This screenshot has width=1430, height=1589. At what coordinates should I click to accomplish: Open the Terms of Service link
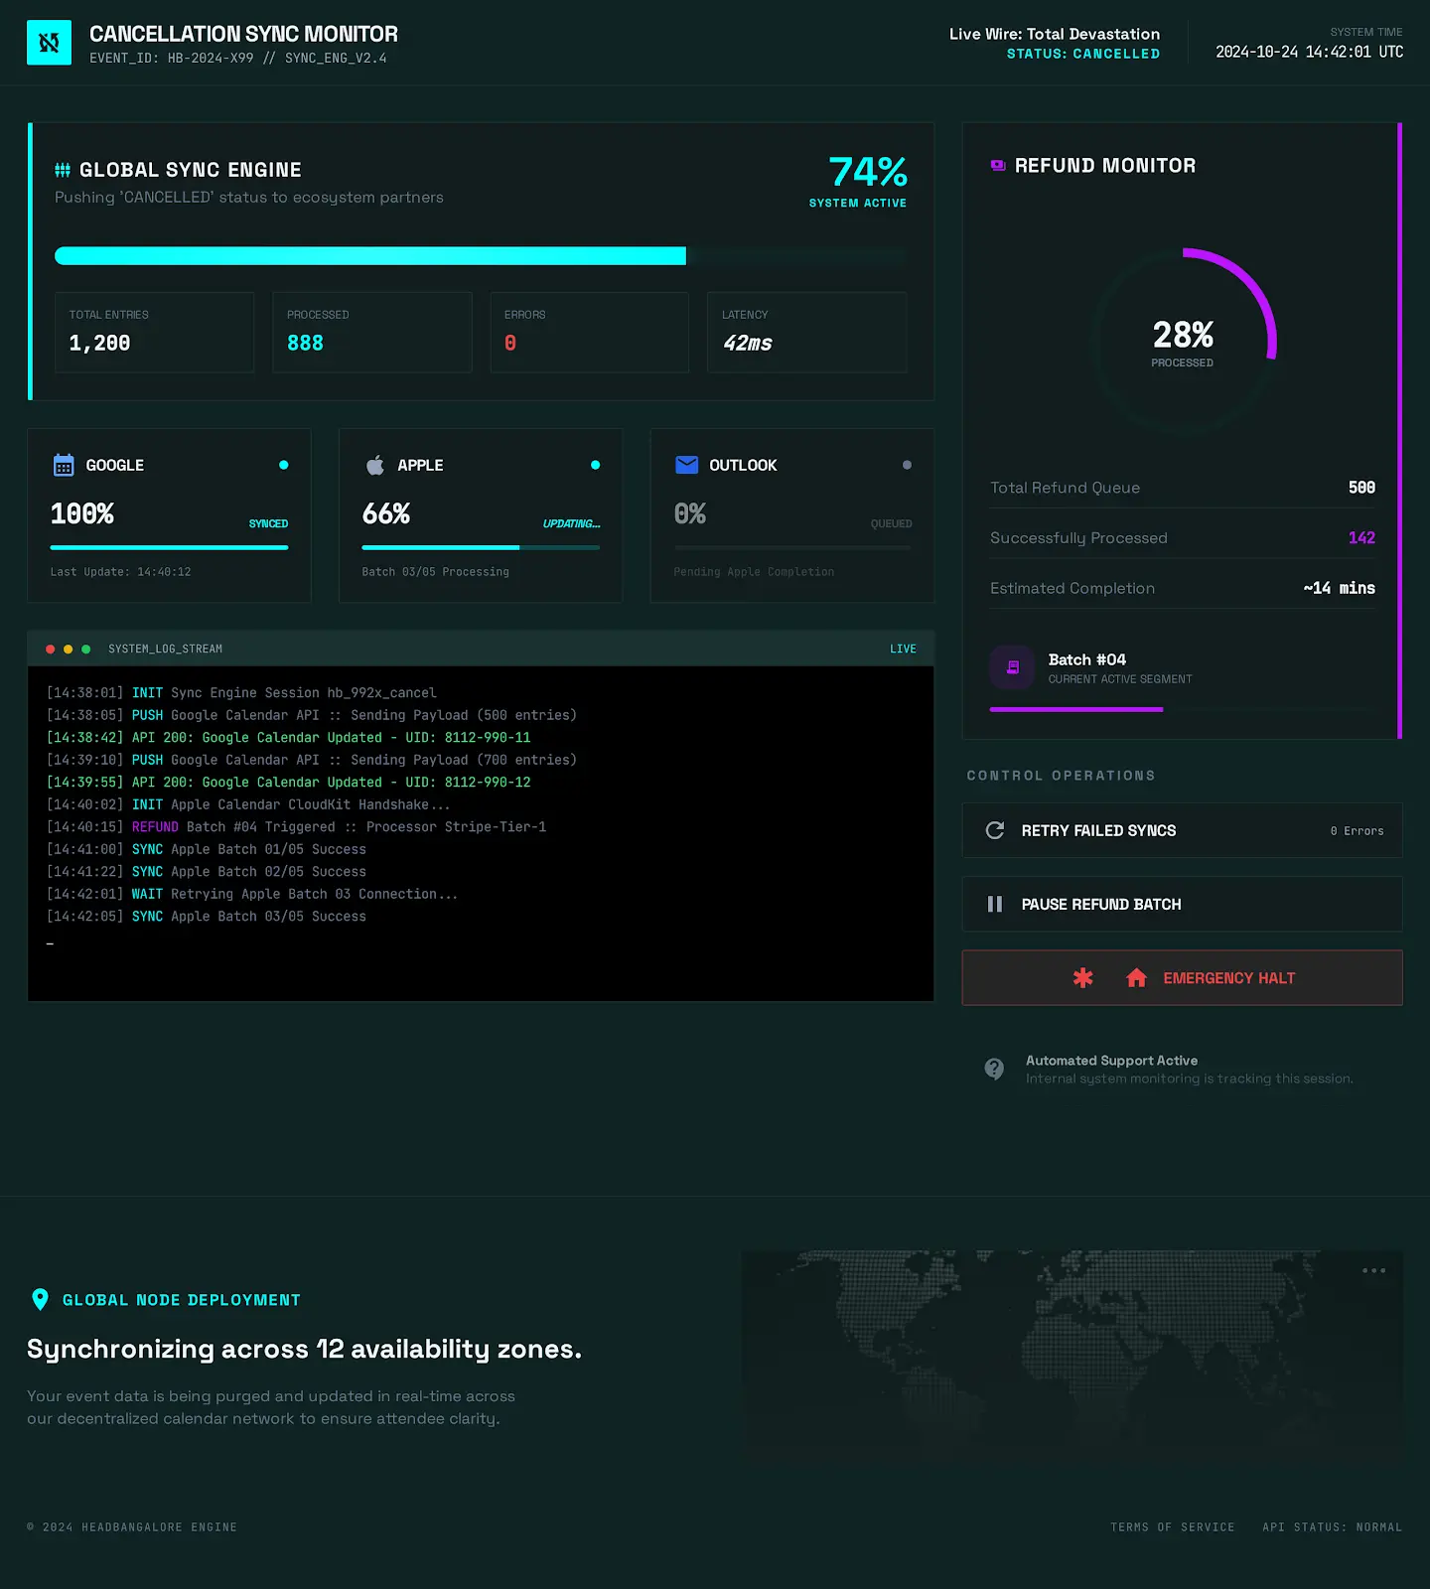(1172, 1527)
